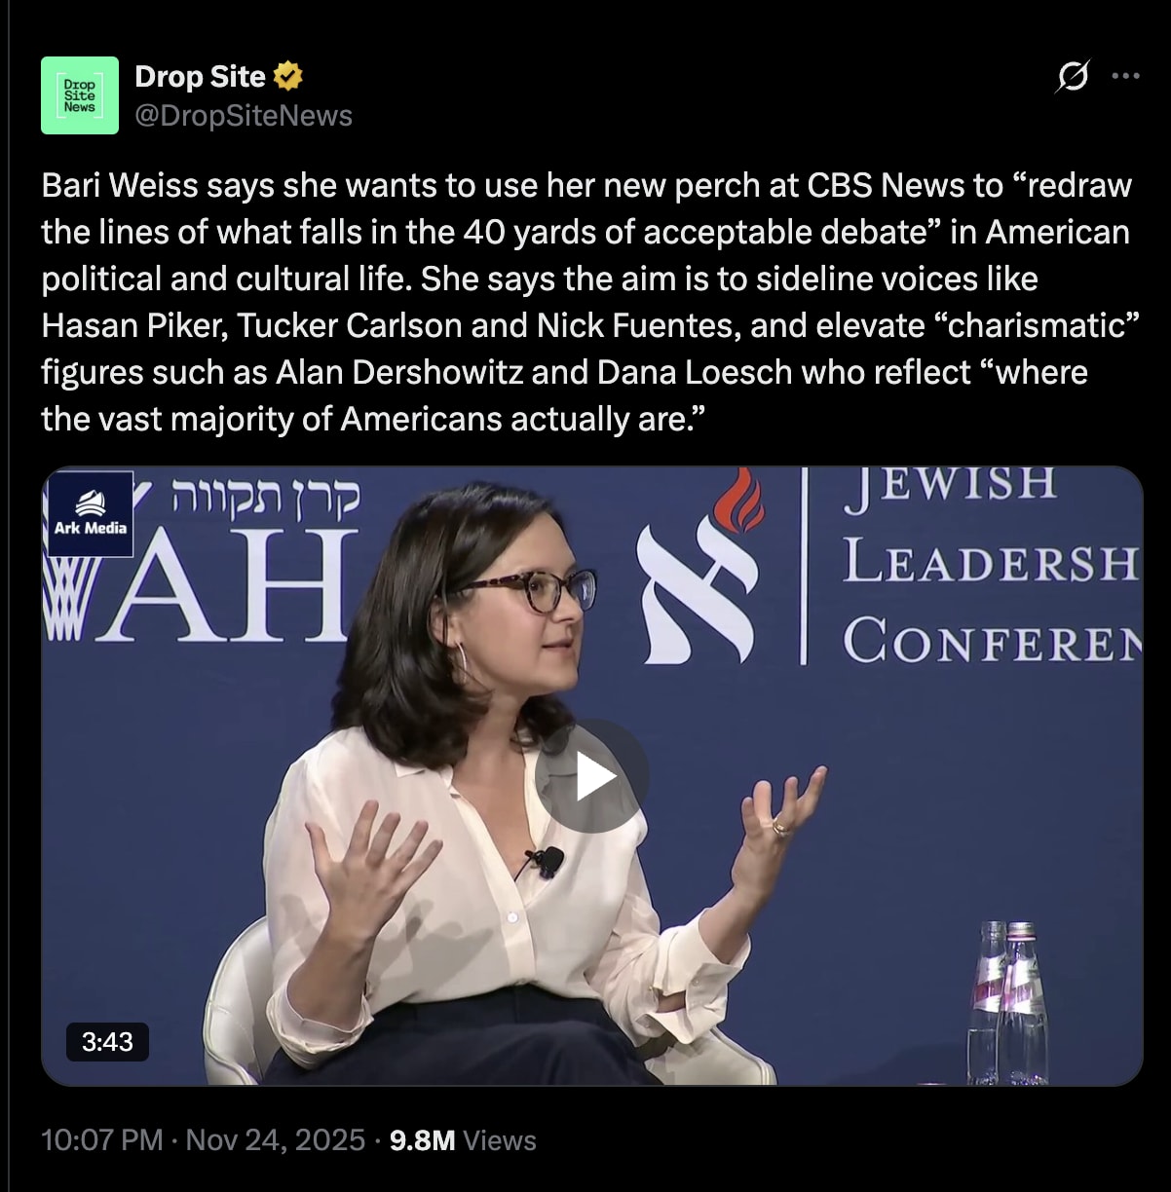Screen dimensions: 1171x1192
Task: Open the Drop Site display name link
Action: [200, 76]
